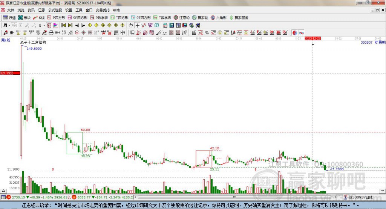Click the 8055.77 Shenzhen index value
386x209 pixels.
84,197
